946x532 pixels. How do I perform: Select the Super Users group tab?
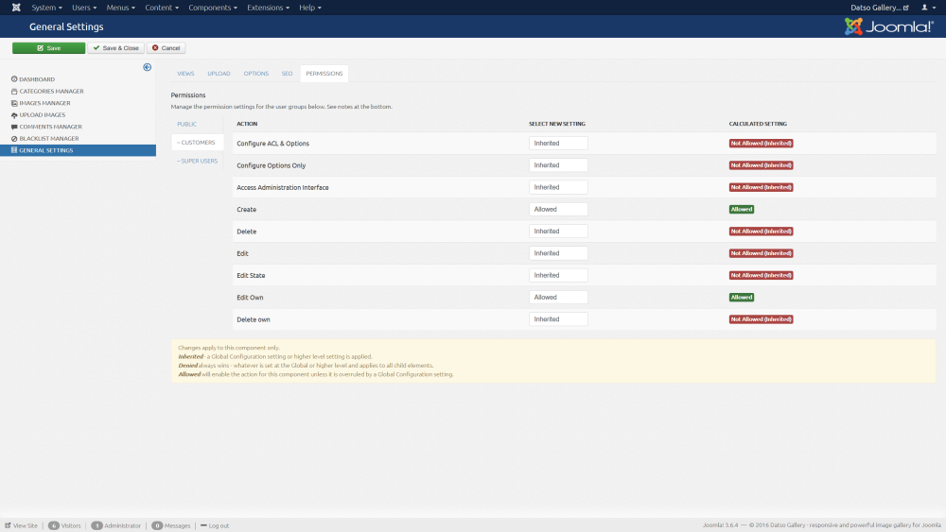(x=197, y=161)
